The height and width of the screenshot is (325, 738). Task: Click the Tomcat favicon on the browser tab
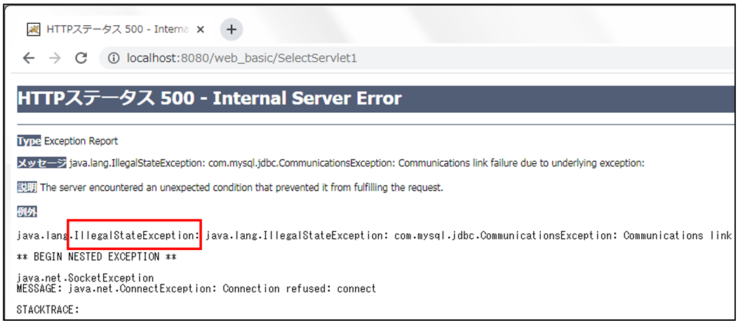(33, 30)
